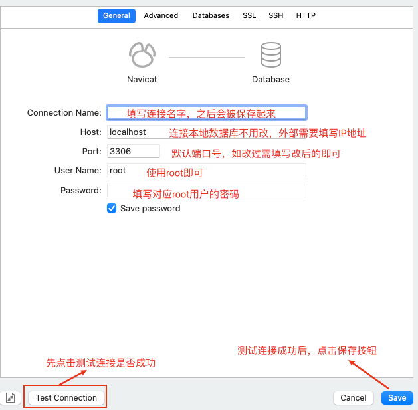Select the User Name field containing root
Viewport: 418px width, 410px height.
coord(206,170)
